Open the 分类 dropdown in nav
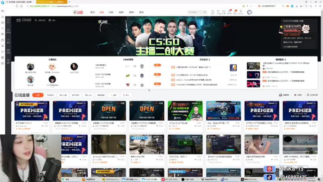Screen dimensions: 323x182 pyautogui.click(x=111, y=12)
